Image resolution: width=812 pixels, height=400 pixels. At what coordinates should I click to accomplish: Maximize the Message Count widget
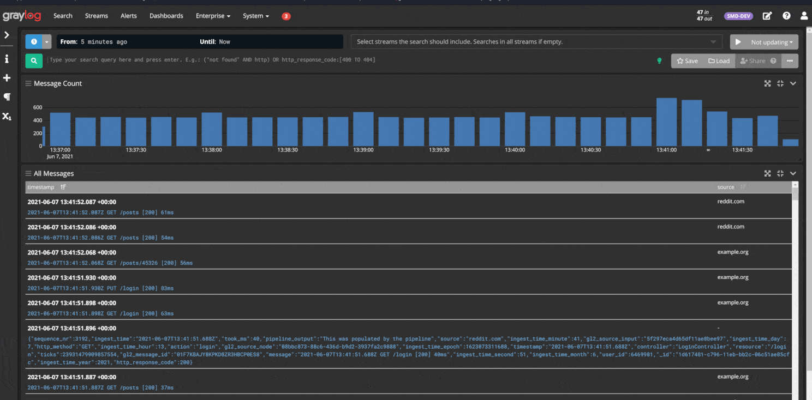767,83
